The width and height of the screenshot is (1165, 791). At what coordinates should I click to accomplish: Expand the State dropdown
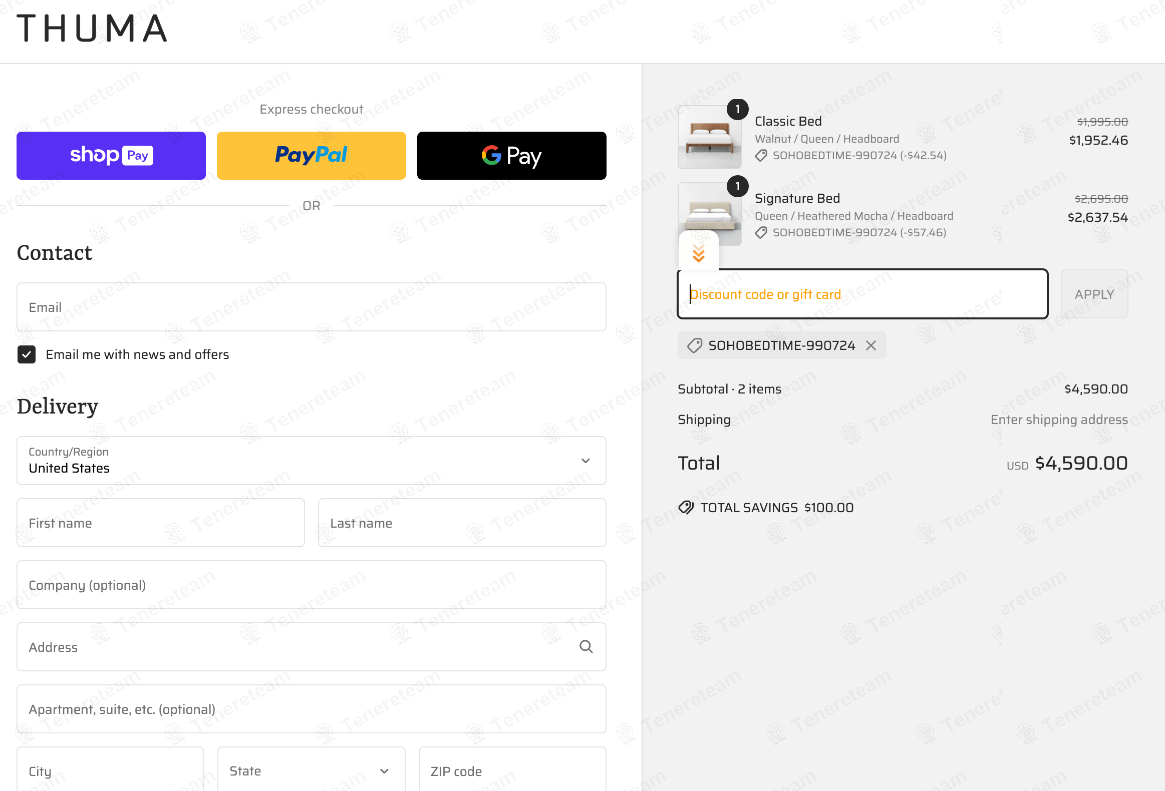click(312, 770)
